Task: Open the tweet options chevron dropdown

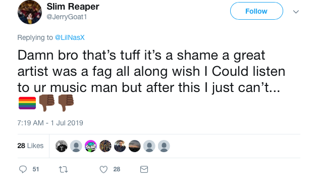Action: click(x=296, y=12)
